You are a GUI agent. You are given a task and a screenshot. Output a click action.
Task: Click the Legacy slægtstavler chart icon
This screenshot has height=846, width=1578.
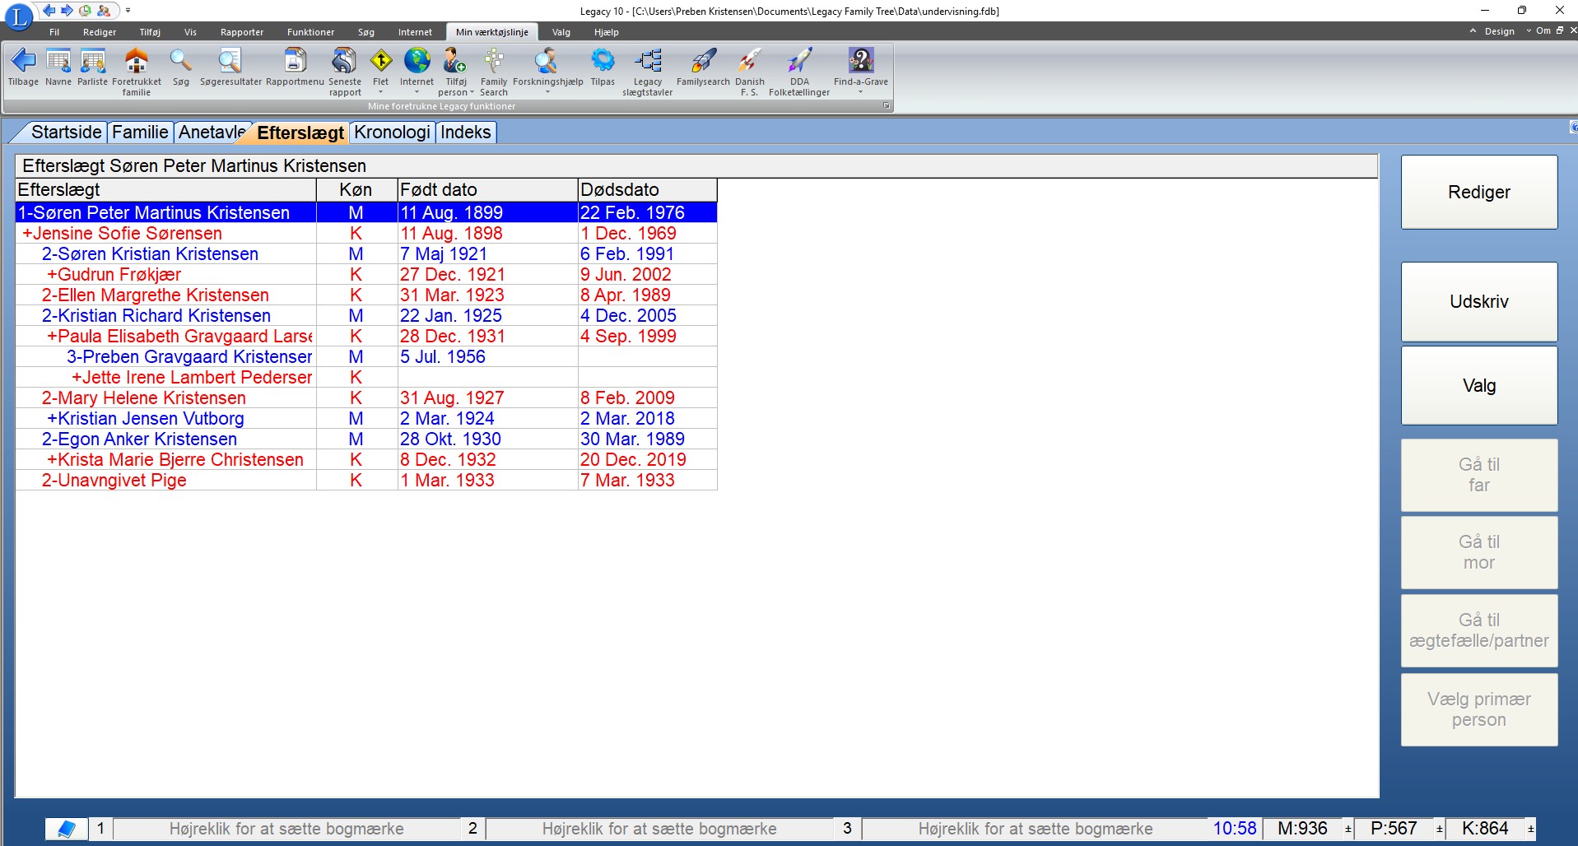pos(648,61)
